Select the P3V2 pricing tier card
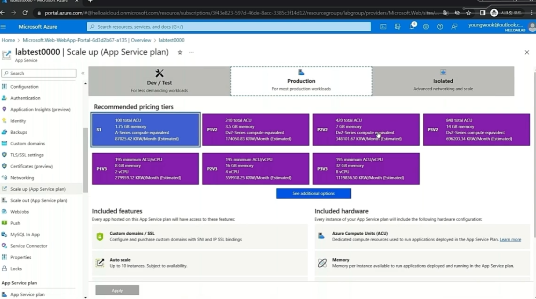Image resolution: width=536 pixels, height=299 pixels. click(477, 129)
